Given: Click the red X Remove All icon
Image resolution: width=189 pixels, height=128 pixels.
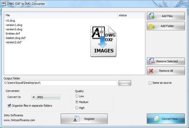Looking at the screenshot, I should click(151, 71).
